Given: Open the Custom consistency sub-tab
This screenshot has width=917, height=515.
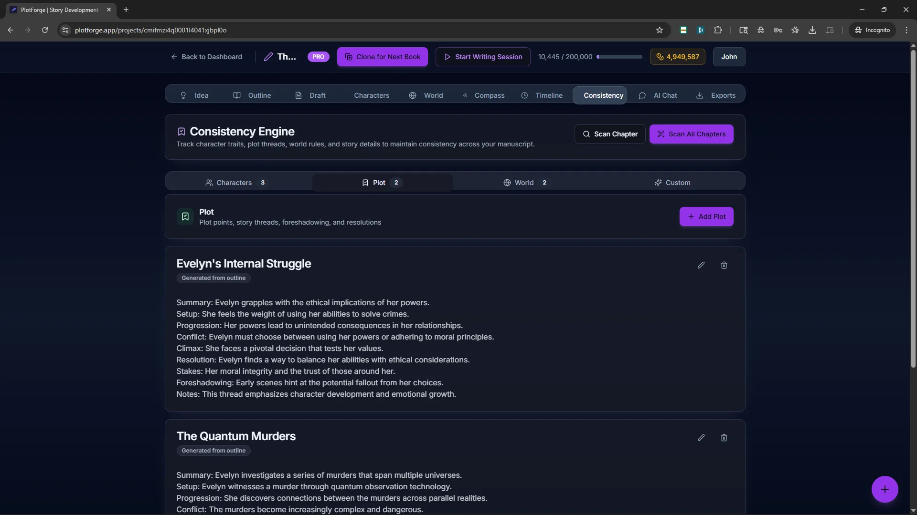Looking at the screenshot, I should click(672, 183).
